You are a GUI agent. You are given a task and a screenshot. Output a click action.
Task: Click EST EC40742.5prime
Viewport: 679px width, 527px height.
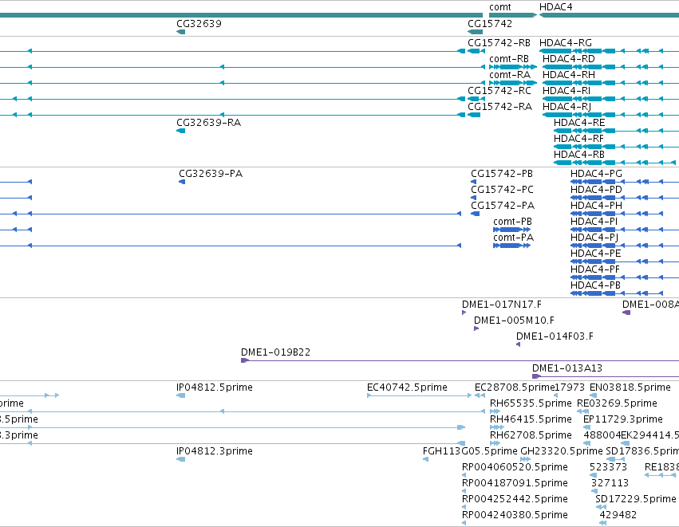point(407,388)
